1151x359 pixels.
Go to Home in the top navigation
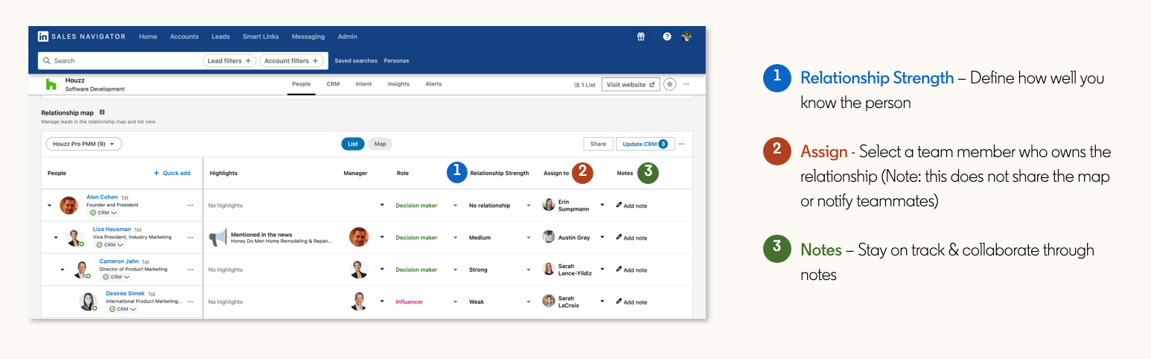[148, 36]
